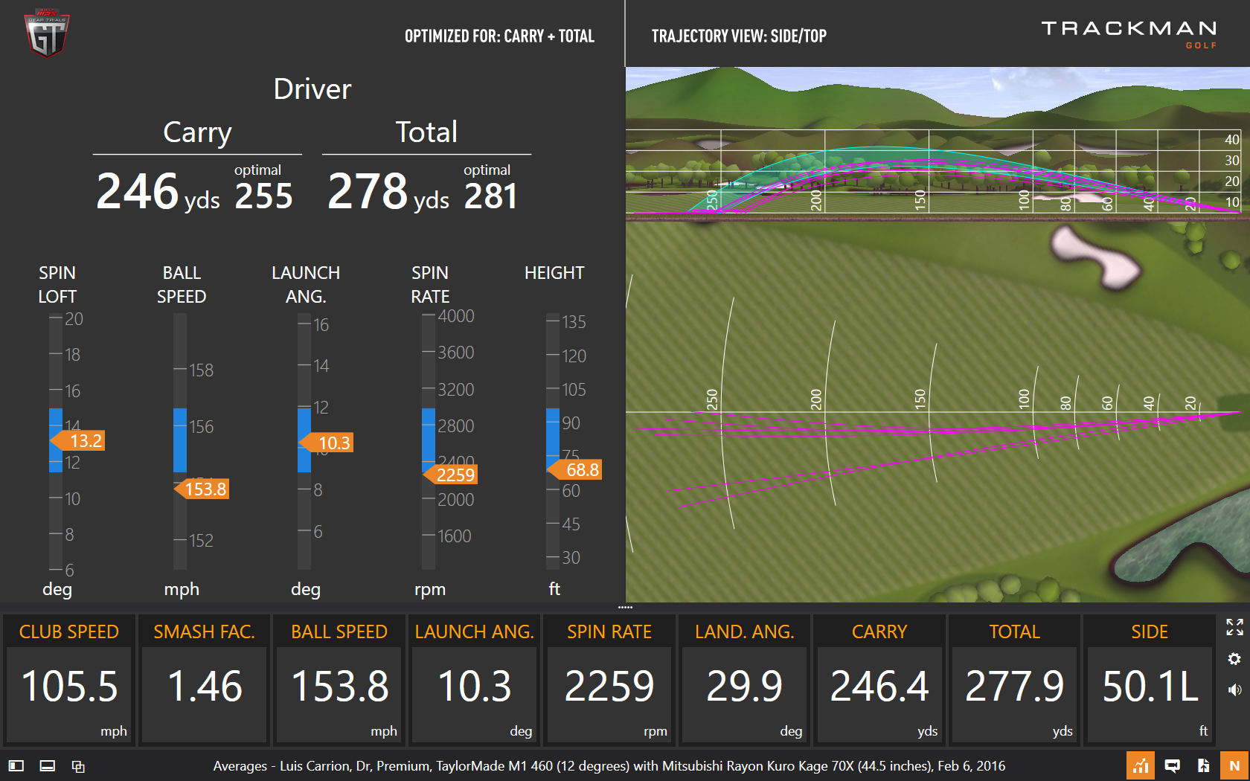1250x781 pixels.
Task: Click the 'OPTIMIZED FOR: CARRY + TOTAL' header
Action: tap(499, 36)
